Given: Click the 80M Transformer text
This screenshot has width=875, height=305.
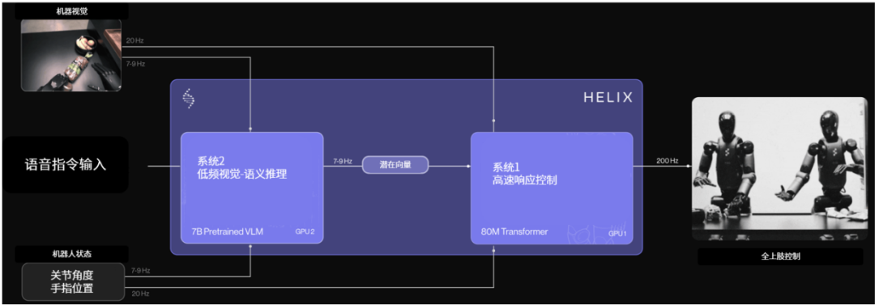Looking at the screenshot, I should [514, 231].
